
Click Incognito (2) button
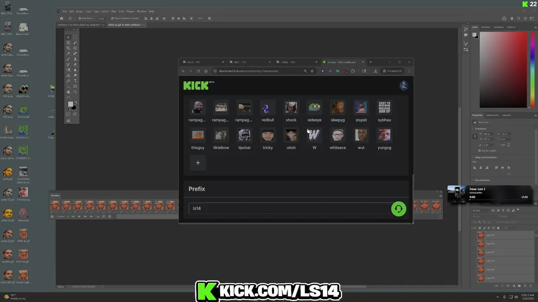tap(392, 71)
